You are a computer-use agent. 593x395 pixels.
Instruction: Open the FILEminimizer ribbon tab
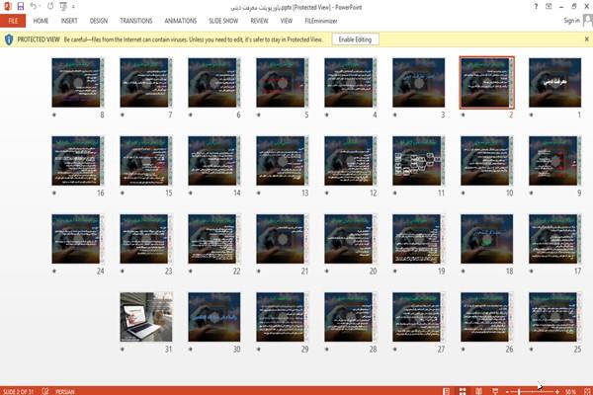(x=321, y=21)
